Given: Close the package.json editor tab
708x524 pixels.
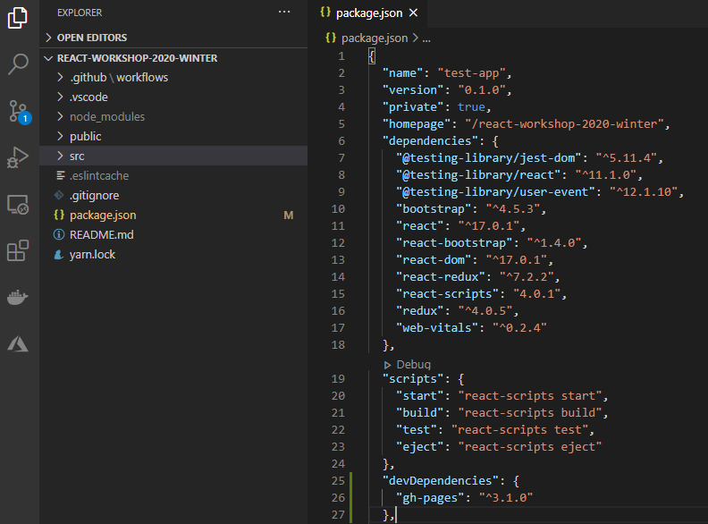Looking at the screenshot, I should (413, 13).
